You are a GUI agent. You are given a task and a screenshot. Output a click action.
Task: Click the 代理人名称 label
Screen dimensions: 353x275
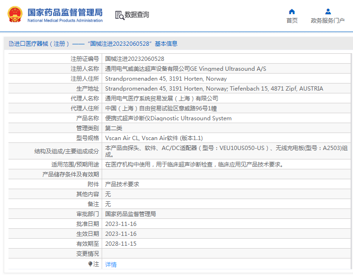click(85, 99)
